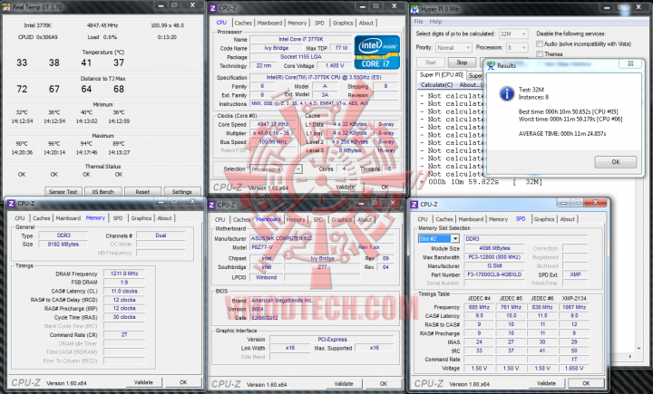
Task: Click the blue info icon in Results dialog
Action: (x=507, y=93)
